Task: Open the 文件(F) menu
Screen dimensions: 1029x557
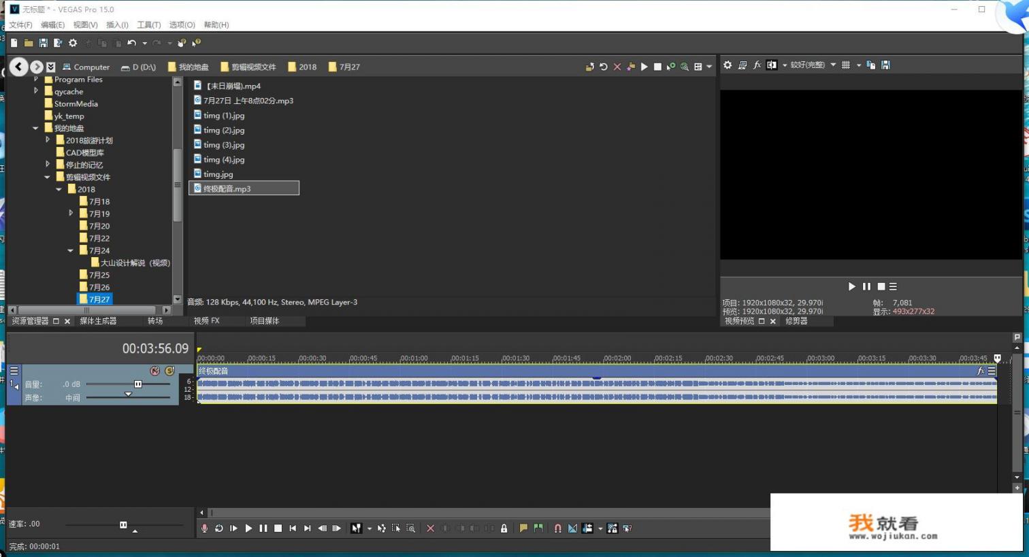Action: coord(21,25)
